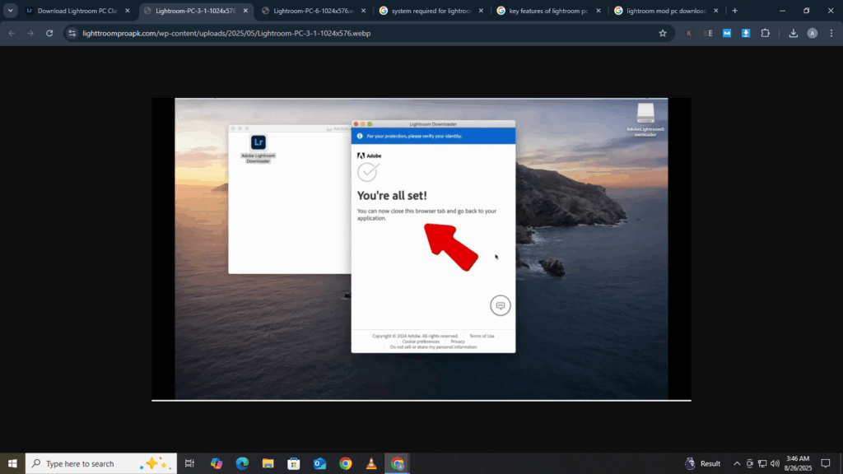The height and width of the screenshot is (474, 843).
Task: Select the AdobeLightroomDownloader disk icon on the desktop
Action: pyautogui.click(x=645, y=113)
